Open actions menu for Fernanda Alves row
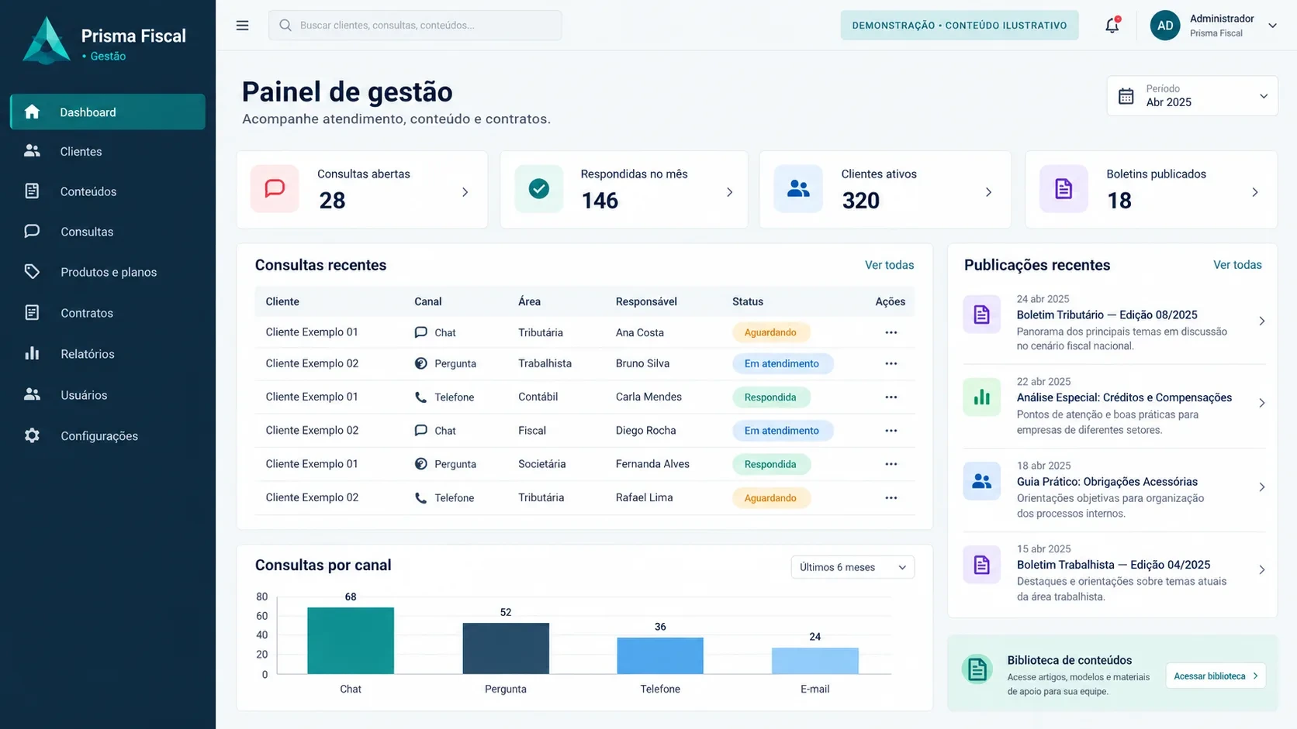Image resolution: width=1297 pixels, height=729 pixels. [891, 464]
